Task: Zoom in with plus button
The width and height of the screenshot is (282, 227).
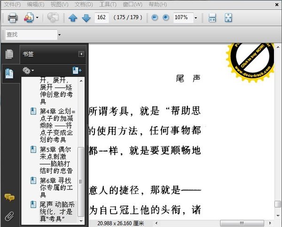Action: click(x=165, y=17)
